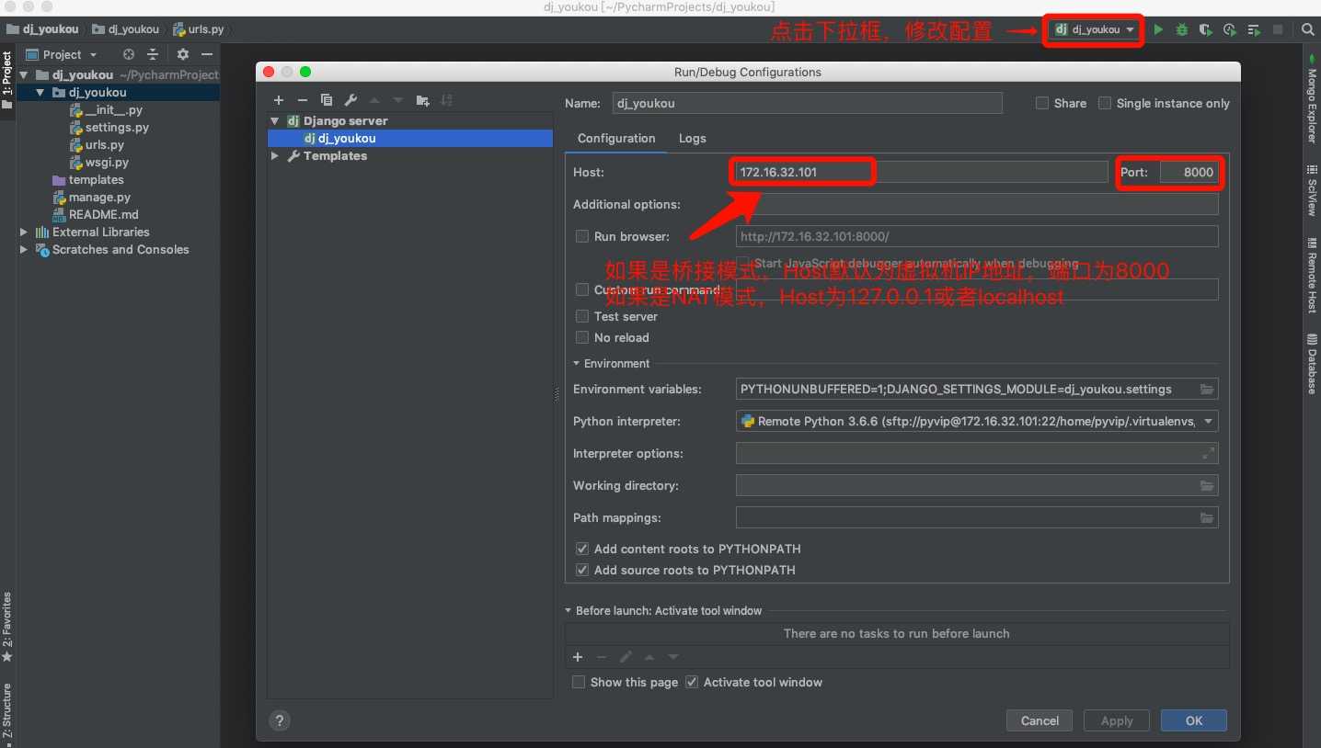The width and height of the screenshot is (1321, 748).
Task: Click the concurrency diagram run icon
Action: tap(1254, 29)
